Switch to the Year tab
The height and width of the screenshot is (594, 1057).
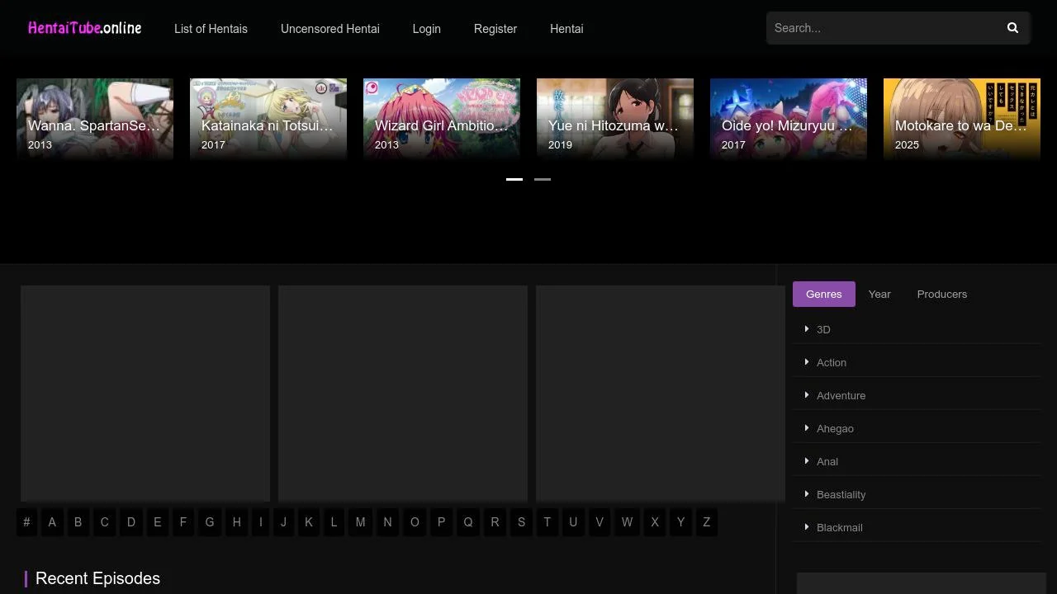click(x=879, y=294)
